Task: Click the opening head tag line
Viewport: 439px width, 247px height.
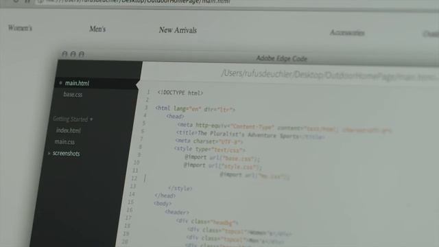Action: (x=176, y=116)
